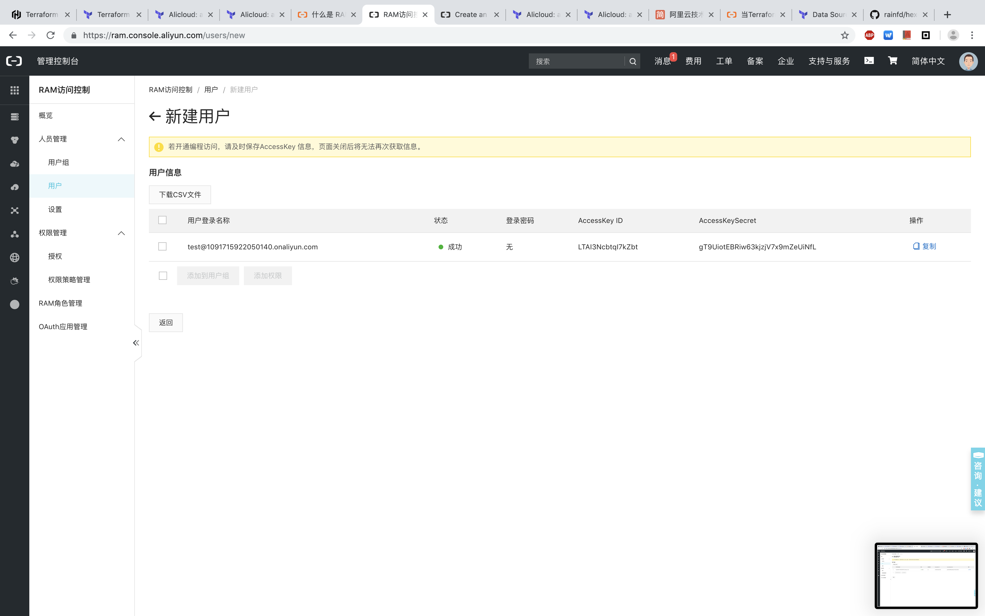The image size is (985, 616).
Task: Click the 下载CSV文件 button
Action: tap(179, 195)
